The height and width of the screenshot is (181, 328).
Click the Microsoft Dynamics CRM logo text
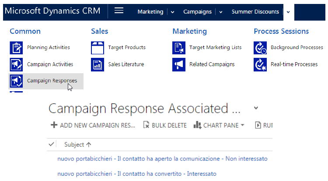[x=52, y=11]
